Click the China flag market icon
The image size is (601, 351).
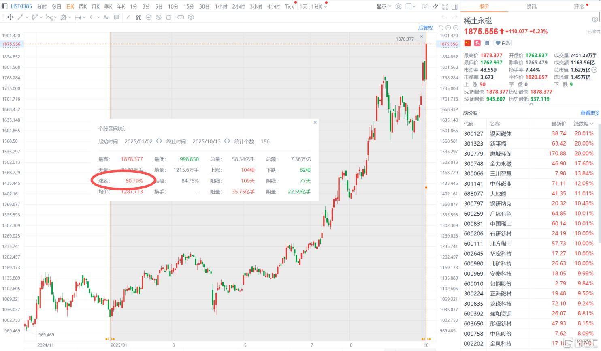[x=468, y=43]
